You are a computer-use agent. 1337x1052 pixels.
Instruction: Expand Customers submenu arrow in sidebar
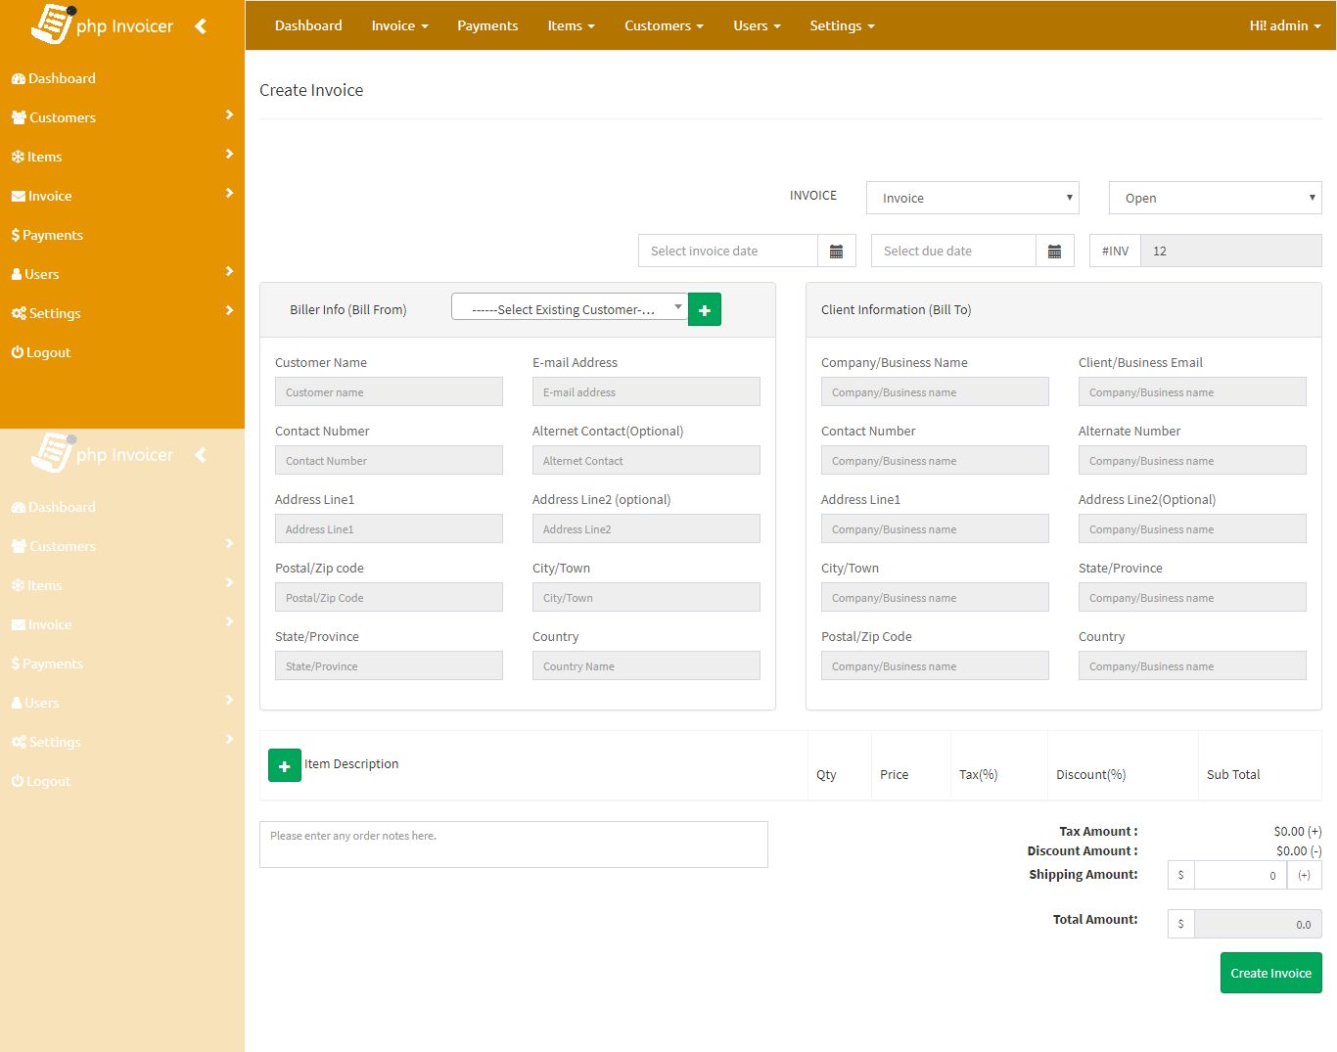(x=229, y=115)
